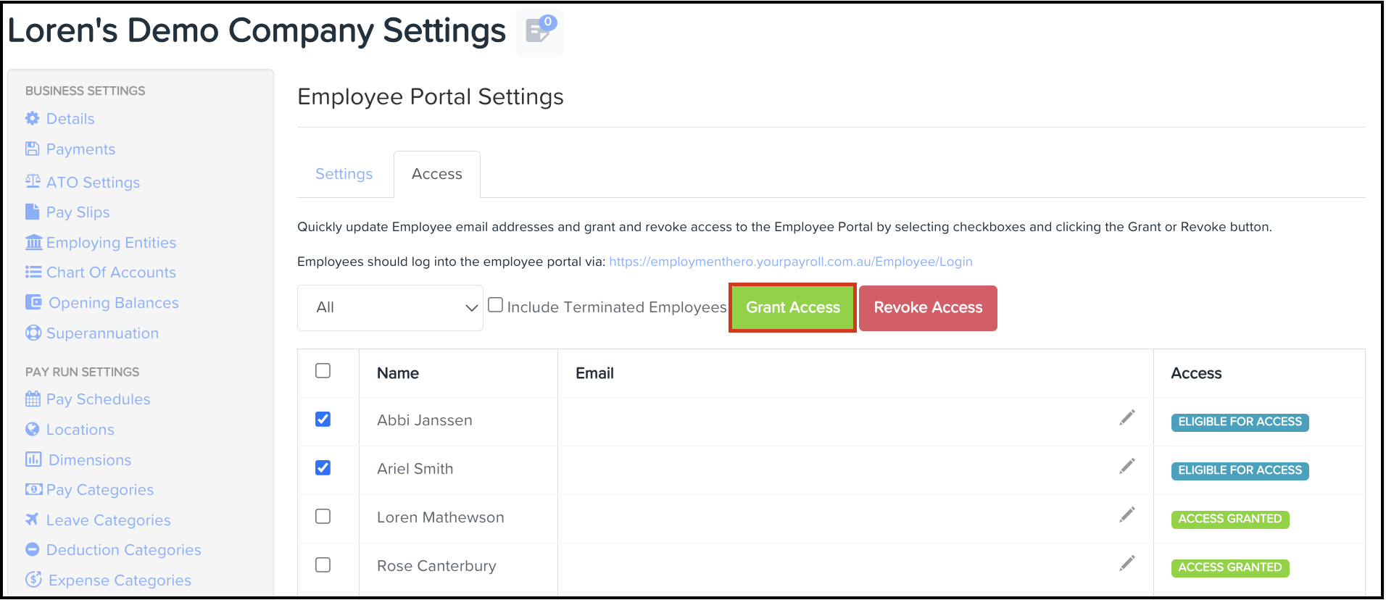Open the employee portal login link
The image size is (1386, 600).
791,262
